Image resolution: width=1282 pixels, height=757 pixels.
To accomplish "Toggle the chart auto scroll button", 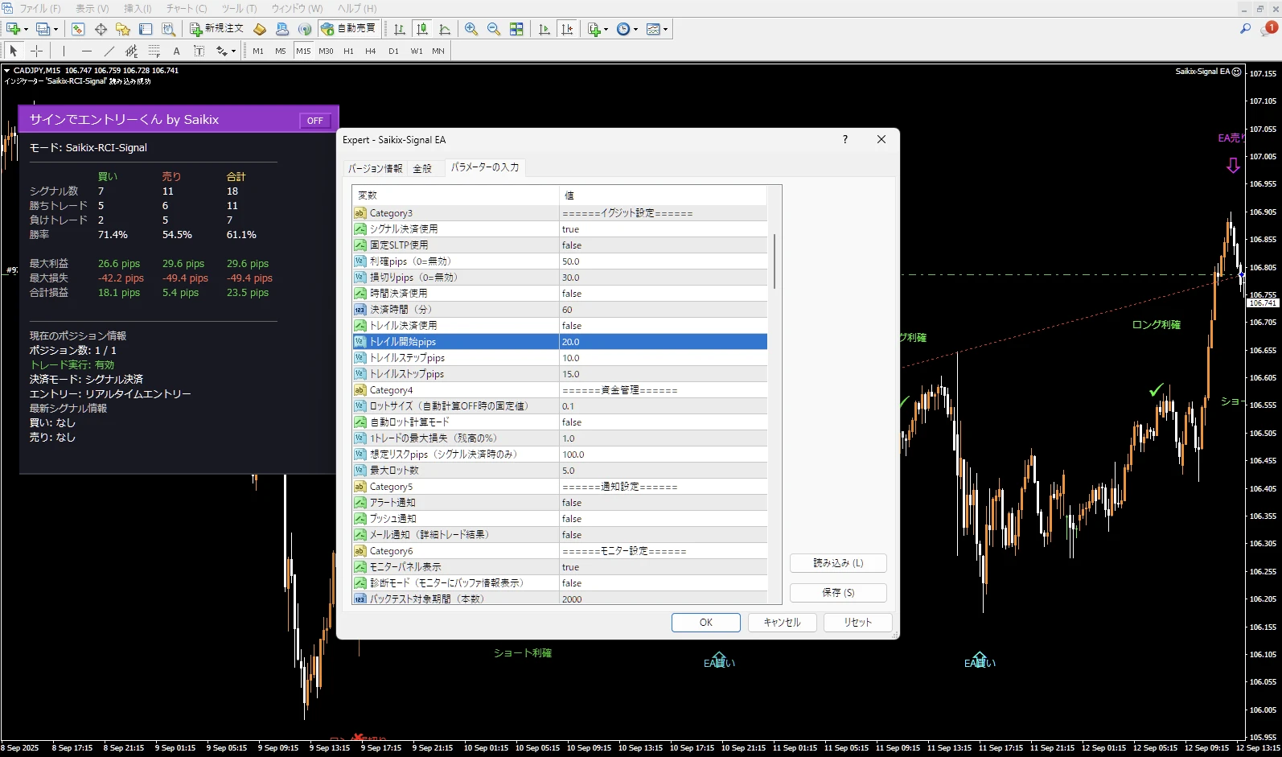I will click(x=544, y=29).
